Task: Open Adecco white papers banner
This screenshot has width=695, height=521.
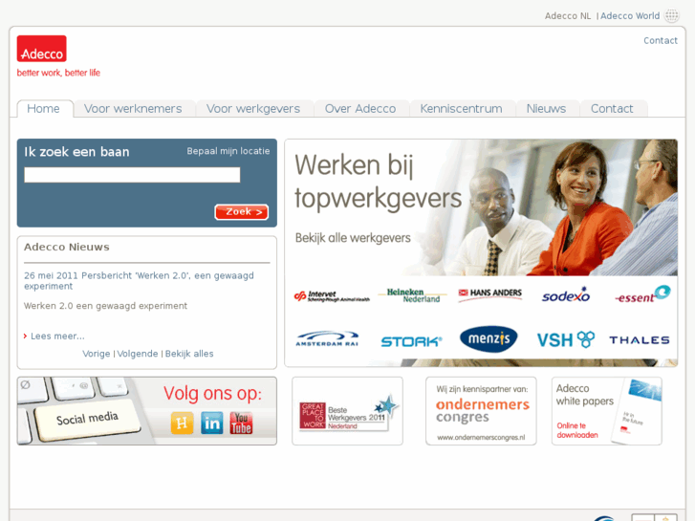Action: [607, 411]
